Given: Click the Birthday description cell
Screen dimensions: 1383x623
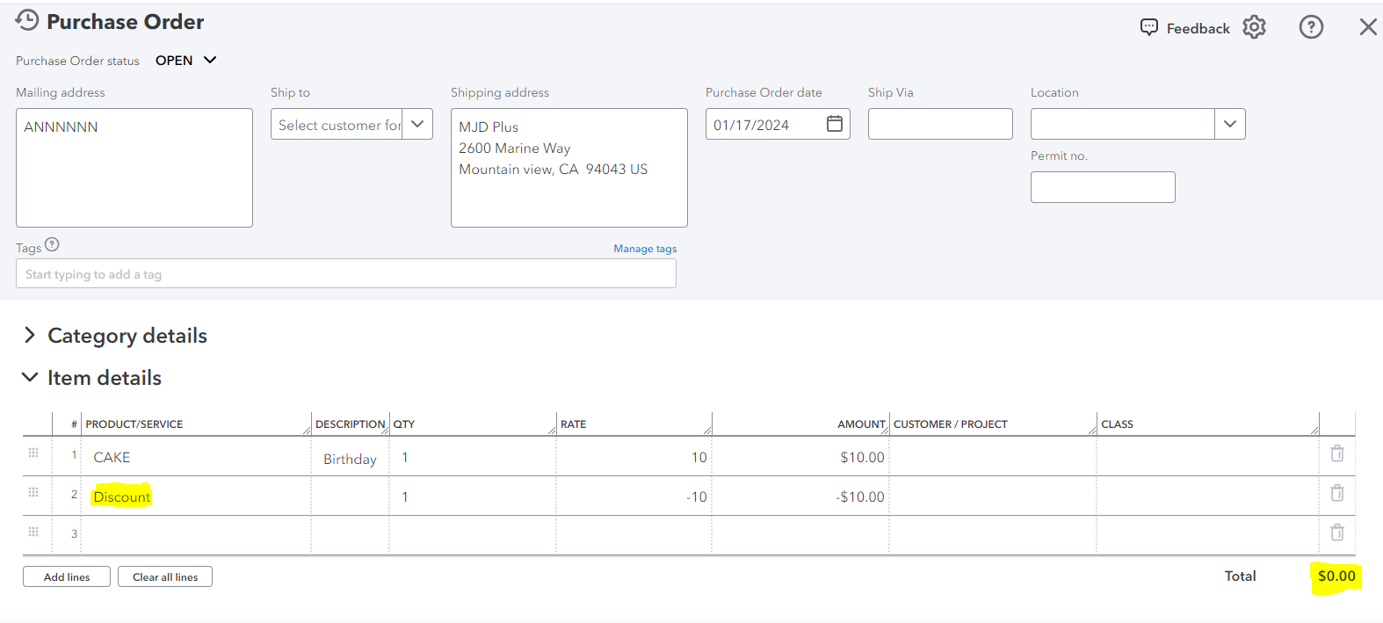Looking at the screenshot, I should [x=350, y=458].
